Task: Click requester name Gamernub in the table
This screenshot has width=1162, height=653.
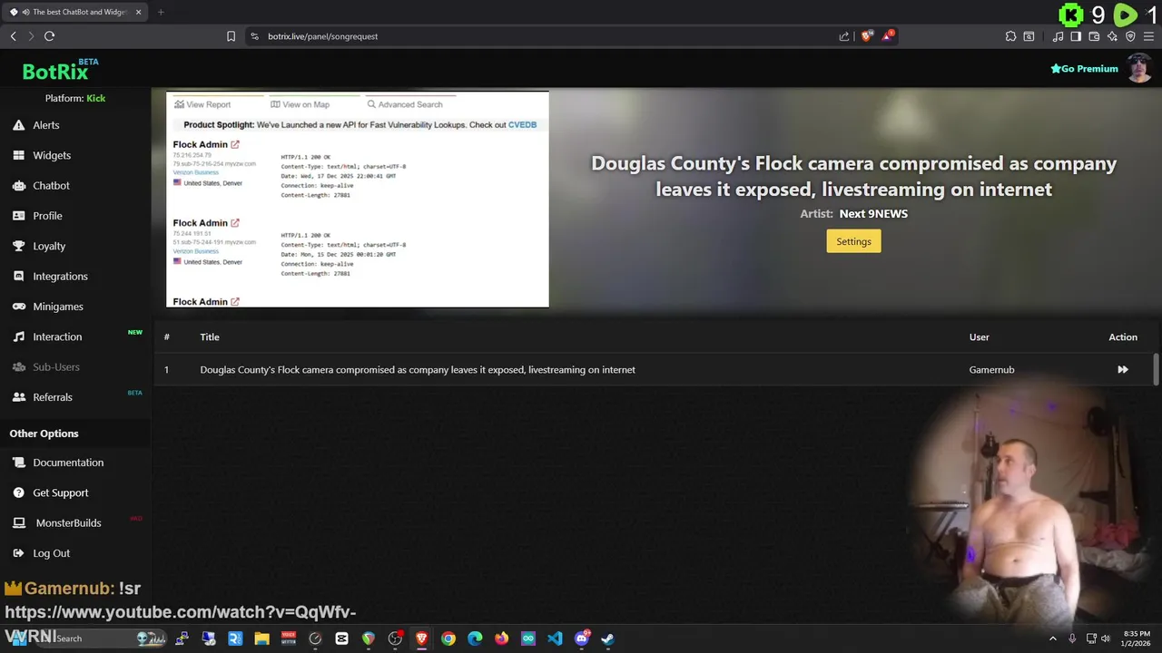Action: point(992,369)
